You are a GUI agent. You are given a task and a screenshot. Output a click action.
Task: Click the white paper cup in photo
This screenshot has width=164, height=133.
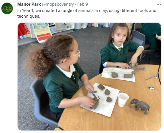coord(123,100)
